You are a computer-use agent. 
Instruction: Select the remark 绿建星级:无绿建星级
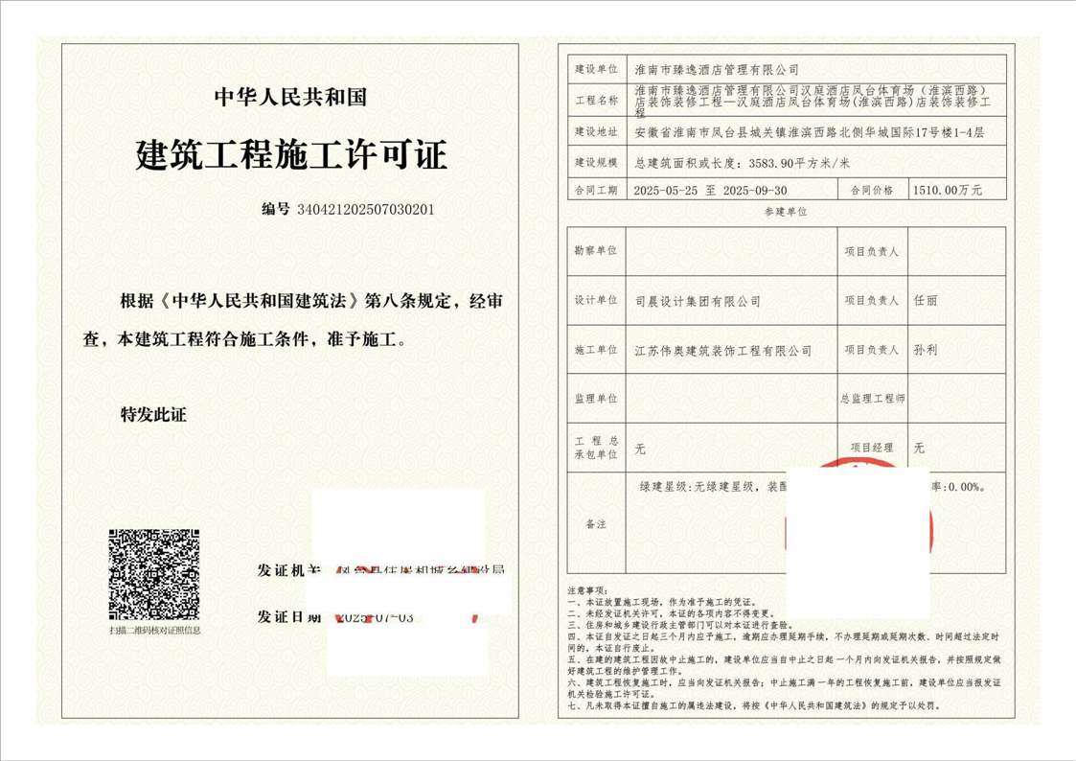(x=697, y=487)
